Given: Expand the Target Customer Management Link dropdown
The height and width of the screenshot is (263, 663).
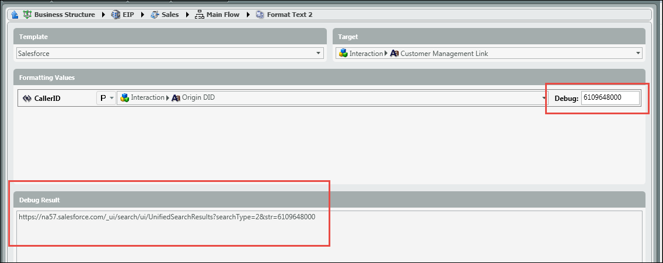Looking at the screenshot, I should [x=637, y=54].
